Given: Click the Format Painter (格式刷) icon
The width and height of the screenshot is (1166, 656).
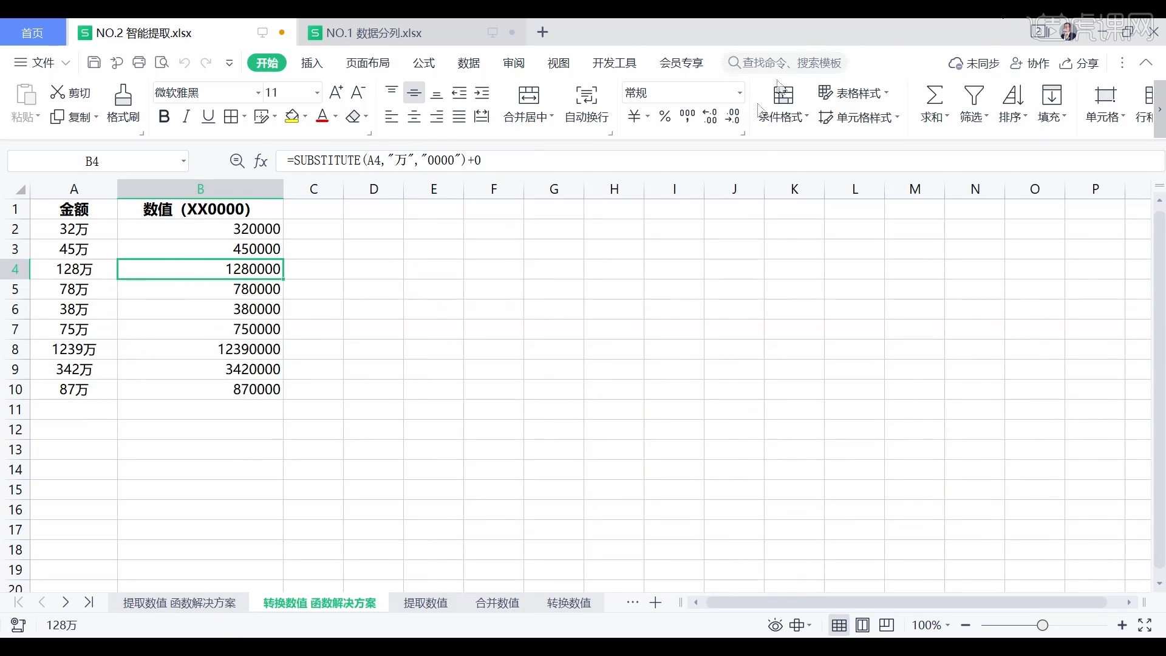Looking at the screenshot, I should (x=123, y=95).
